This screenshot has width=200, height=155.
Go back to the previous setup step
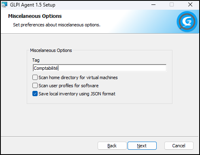pyautogui.click(x=112, y=146)
